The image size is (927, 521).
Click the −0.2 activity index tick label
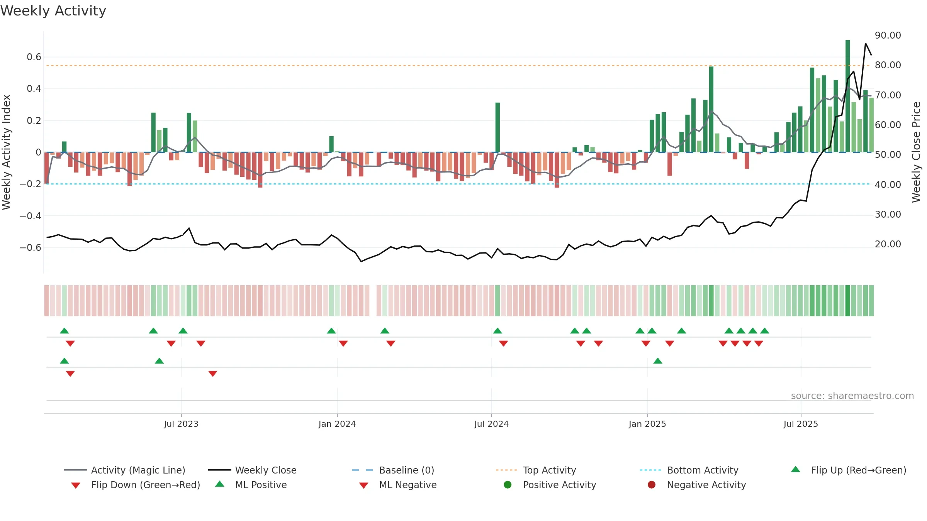pos(31,184)
